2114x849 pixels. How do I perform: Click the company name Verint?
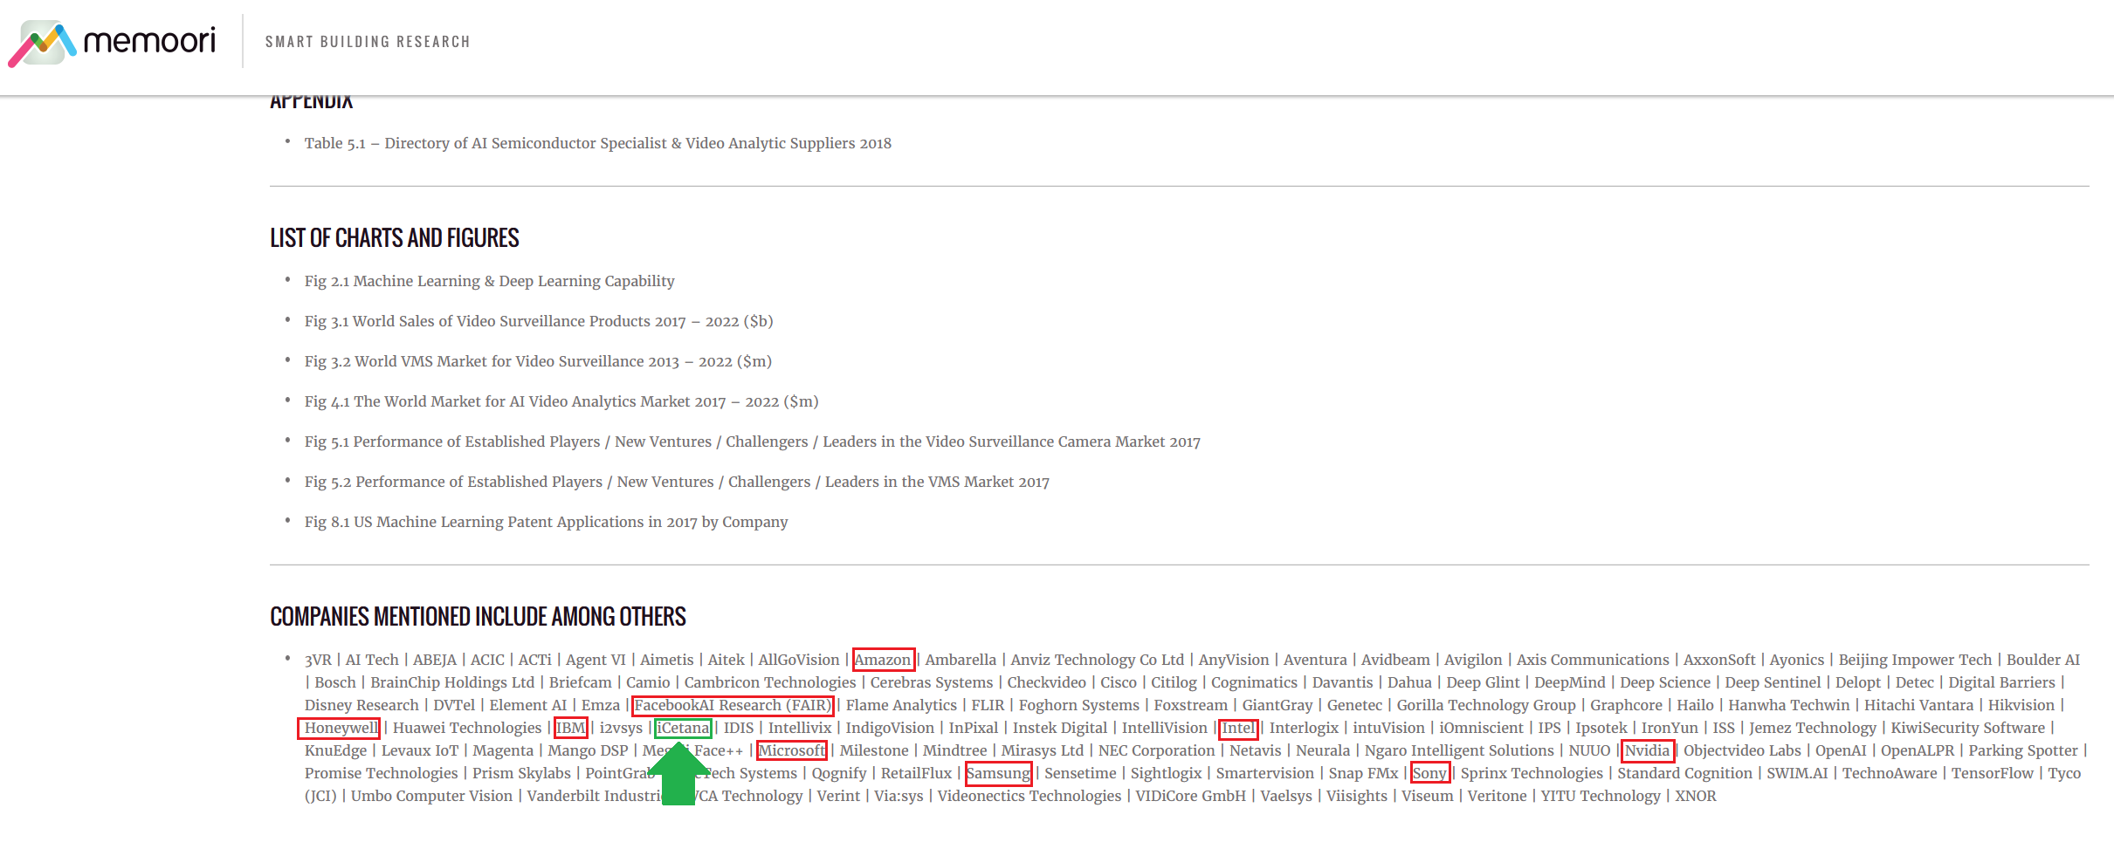click(838, 796)
